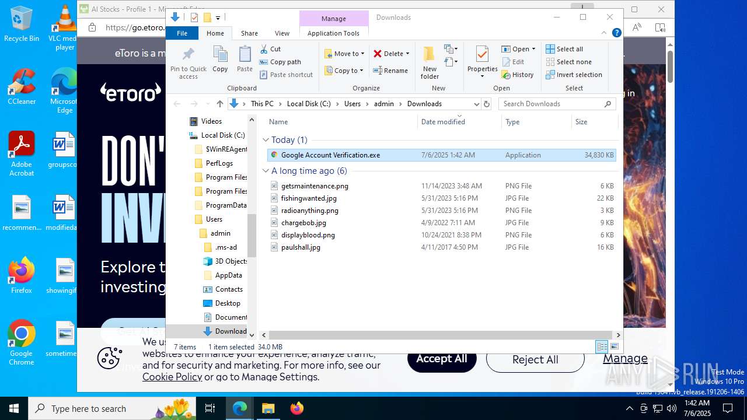Switch to details view layout icon
This screenshot has width=747, height=420.
click(602, 346)
